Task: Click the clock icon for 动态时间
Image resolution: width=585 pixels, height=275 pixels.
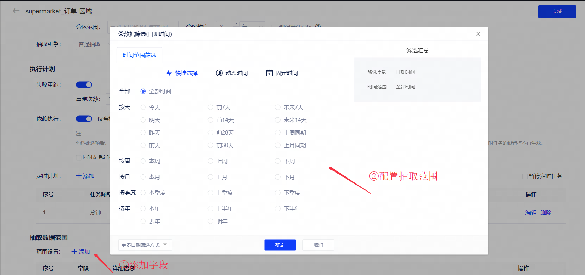Action: coord(219,73)
